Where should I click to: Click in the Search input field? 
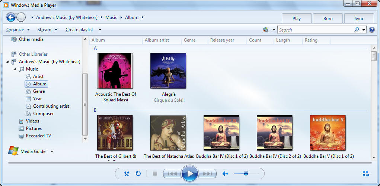click(316, 30)
